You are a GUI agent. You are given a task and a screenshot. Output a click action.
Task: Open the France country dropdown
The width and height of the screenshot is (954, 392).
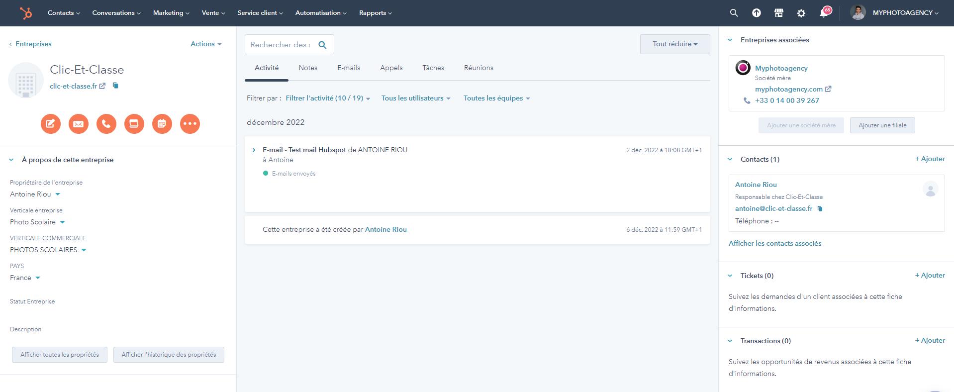(x=25, y=278)
